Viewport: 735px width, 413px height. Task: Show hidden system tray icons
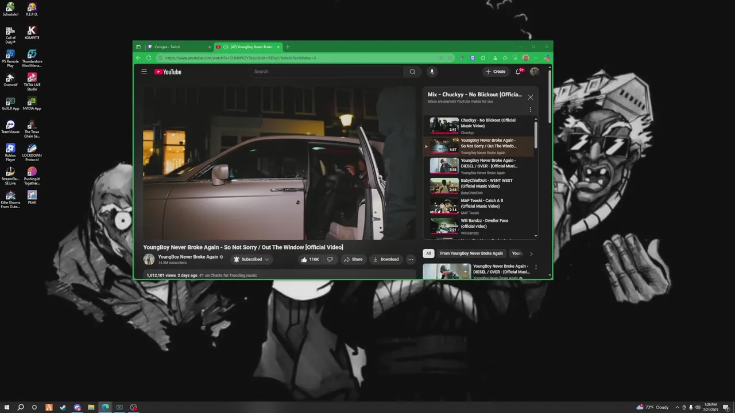point(677,407)
